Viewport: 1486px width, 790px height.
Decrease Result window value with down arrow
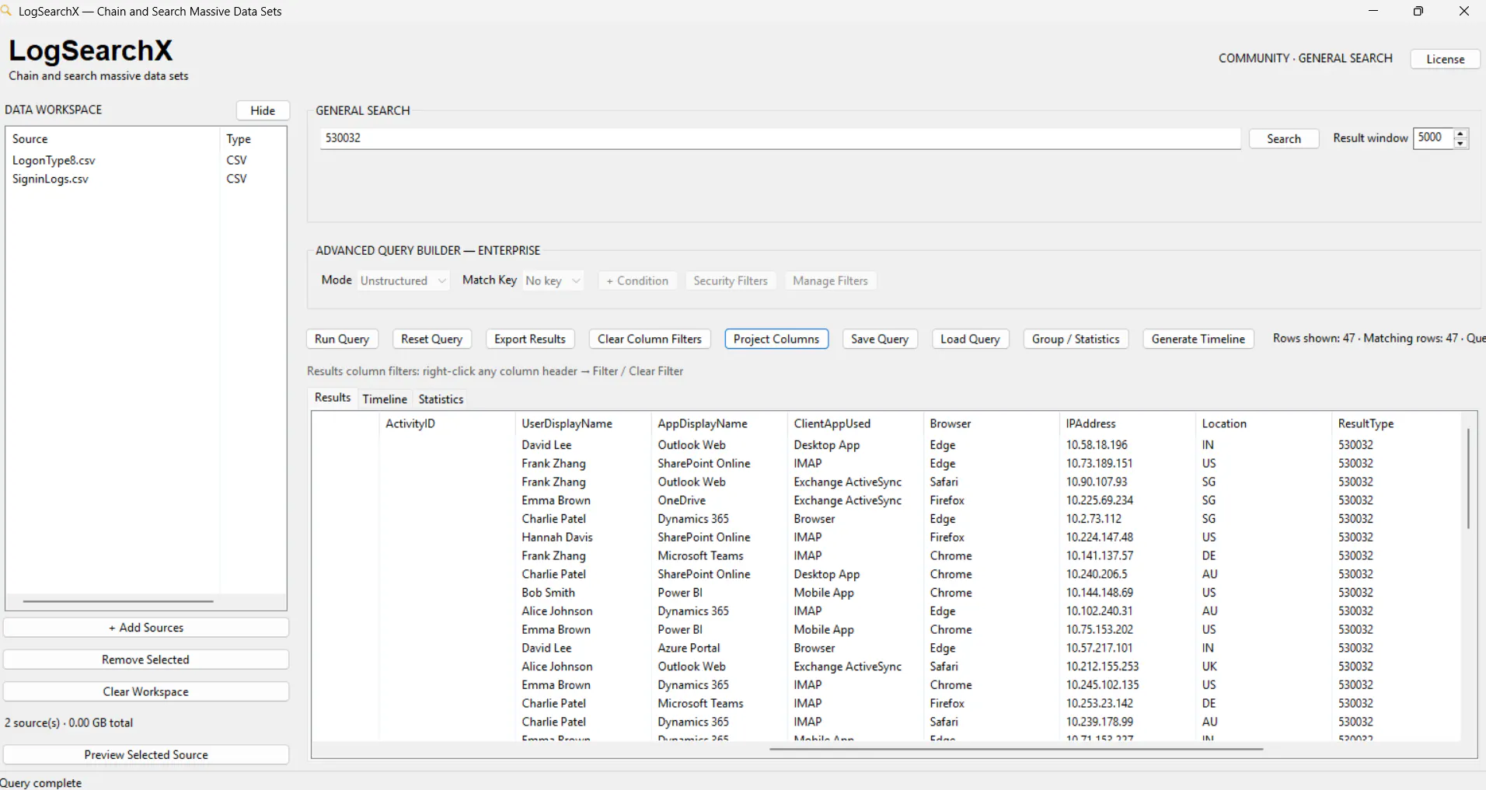(1460, 143)
